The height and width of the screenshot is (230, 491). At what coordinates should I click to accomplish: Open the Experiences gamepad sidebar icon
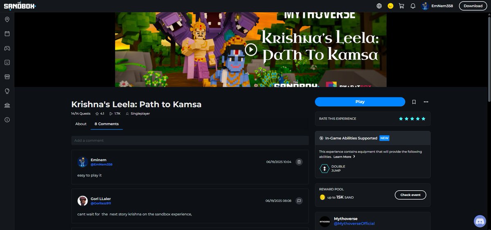pyautogui.click(x=7, y=48)
